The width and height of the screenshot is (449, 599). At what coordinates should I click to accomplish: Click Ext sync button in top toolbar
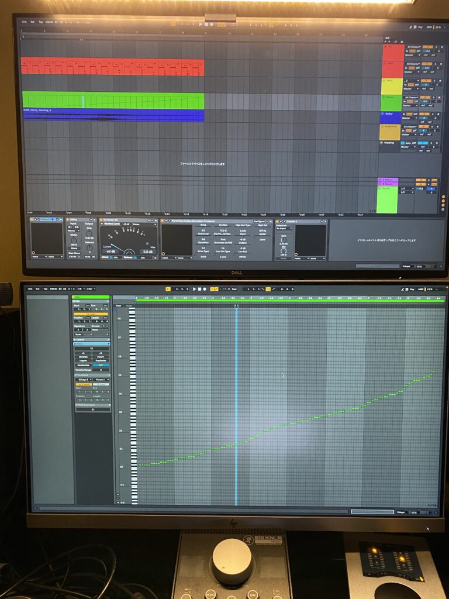(x=33, y=22)
